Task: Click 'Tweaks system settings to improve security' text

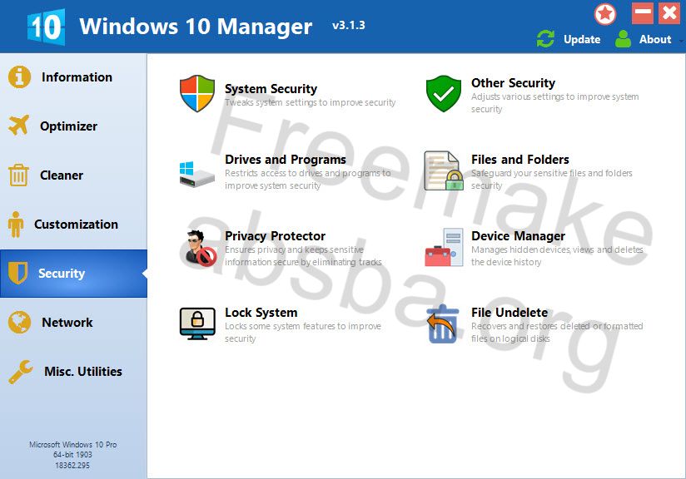Action: [x=311, y=102]
